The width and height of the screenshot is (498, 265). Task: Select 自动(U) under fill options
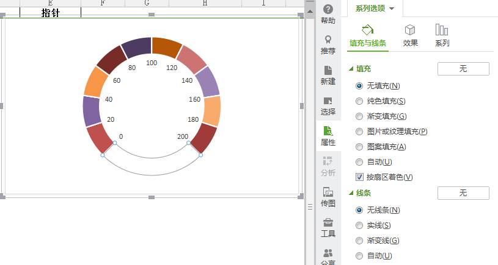[x=359, y=162]
